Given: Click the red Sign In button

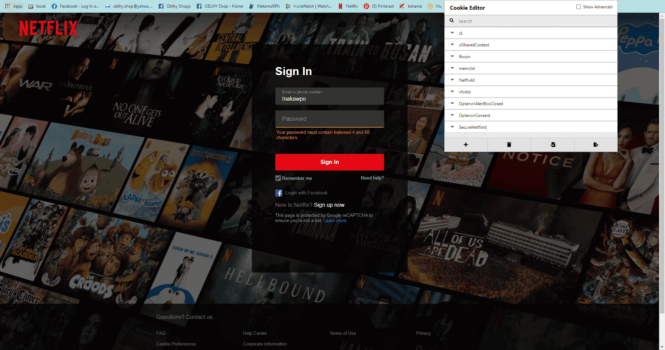Looking at the screenshot, I should (329, 162).
